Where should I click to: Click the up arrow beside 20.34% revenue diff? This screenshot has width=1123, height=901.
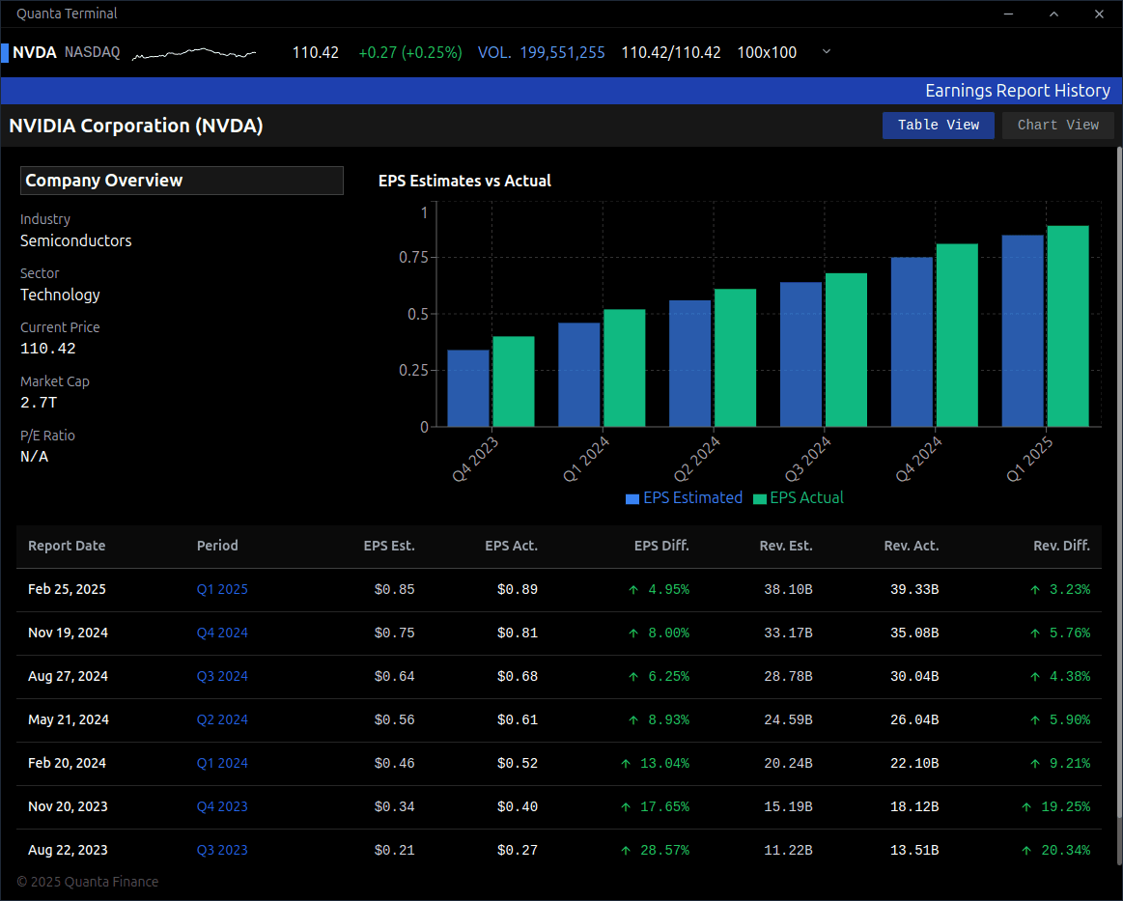click(1026, 850)
